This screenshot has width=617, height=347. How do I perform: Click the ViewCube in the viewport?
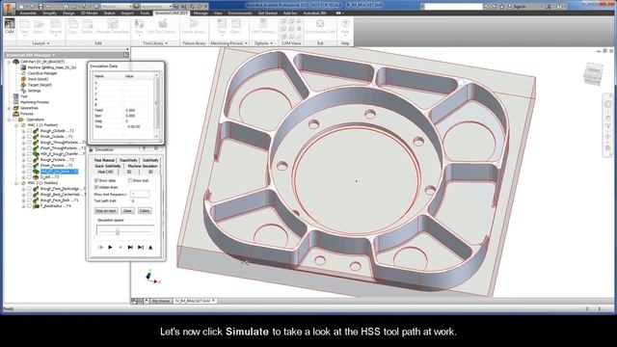tap(594, 73)
